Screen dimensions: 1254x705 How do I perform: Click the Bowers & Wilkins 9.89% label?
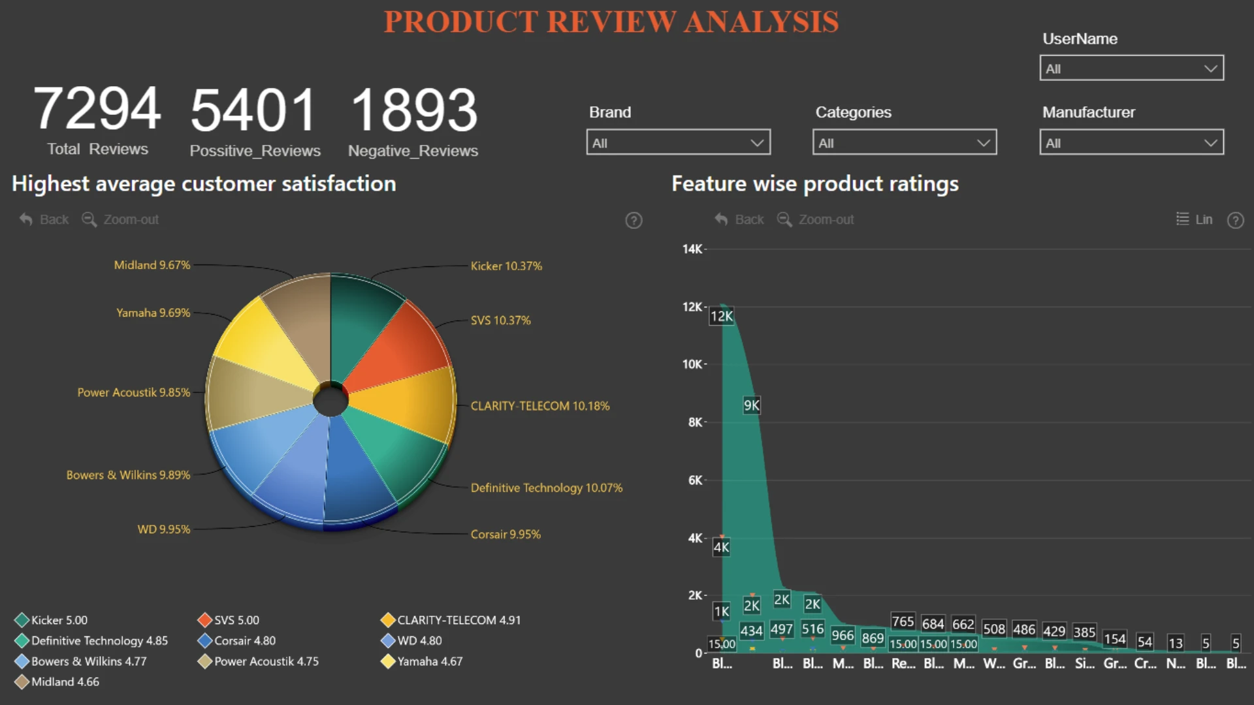(x=128, y=475)
